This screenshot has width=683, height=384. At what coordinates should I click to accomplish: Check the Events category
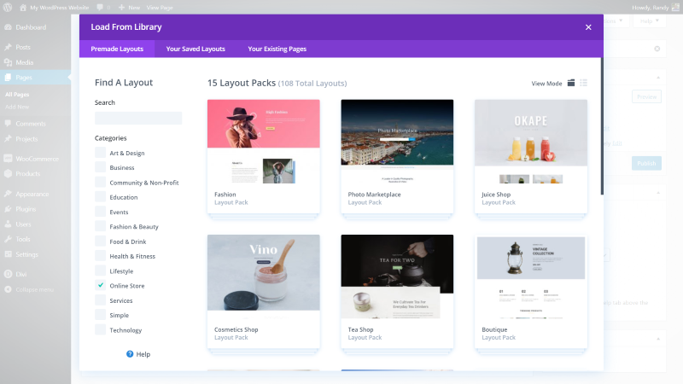(100, 212)
